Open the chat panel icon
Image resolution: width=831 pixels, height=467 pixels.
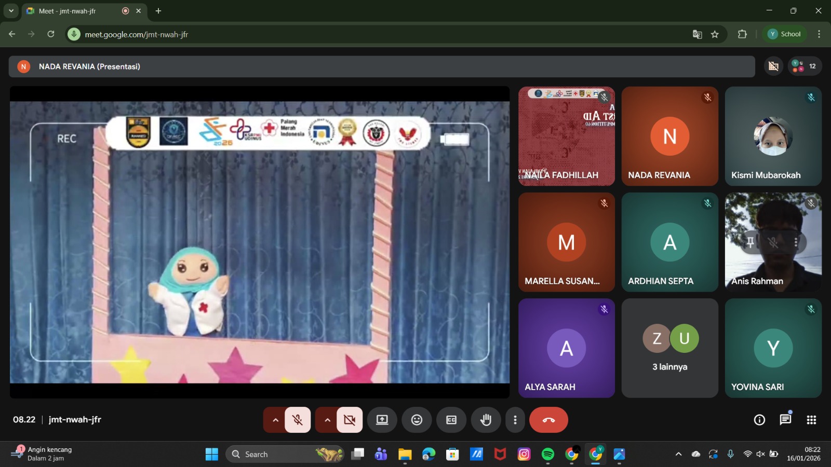[x=785, y=420]
